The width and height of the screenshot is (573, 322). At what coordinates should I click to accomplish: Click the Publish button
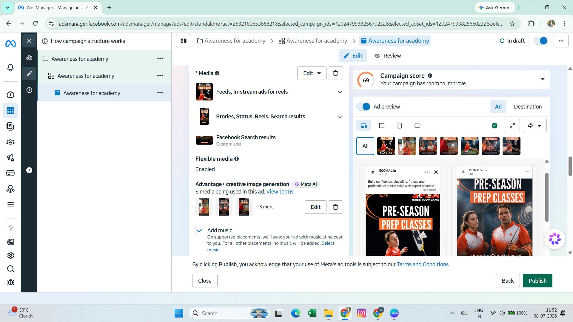click(x=537, y=281)
